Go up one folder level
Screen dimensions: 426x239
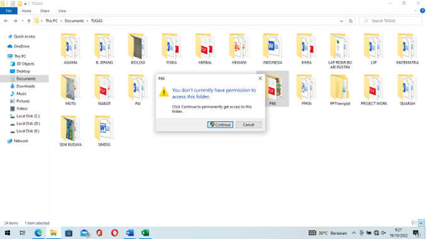coord(29,21)
